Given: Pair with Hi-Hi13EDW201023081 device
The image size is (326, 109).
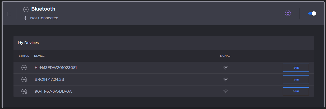Looking at the screenshot, I should pos(296,68).
